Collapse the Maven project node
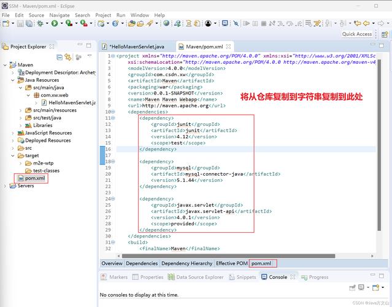Screen dimensions: 392x307 pyautogui.click(x=5, y=65)
